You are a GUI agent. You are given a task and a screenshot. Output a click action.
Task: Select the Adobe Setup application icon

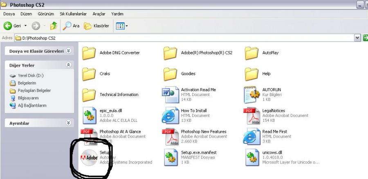click(x=89, y=158)
